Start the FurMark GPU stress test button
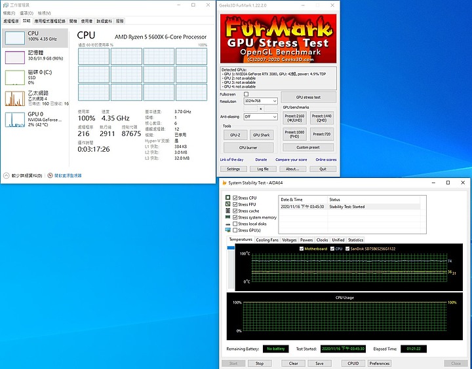Image resolution: width=472 pixels, height=369 pixels. pyautogui.click(x=308, y=97)
